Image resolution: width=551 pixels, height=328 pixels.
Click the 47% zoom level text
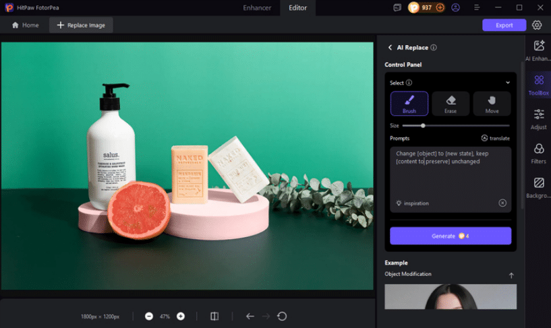pyautogui.click(x=165, y=317)
